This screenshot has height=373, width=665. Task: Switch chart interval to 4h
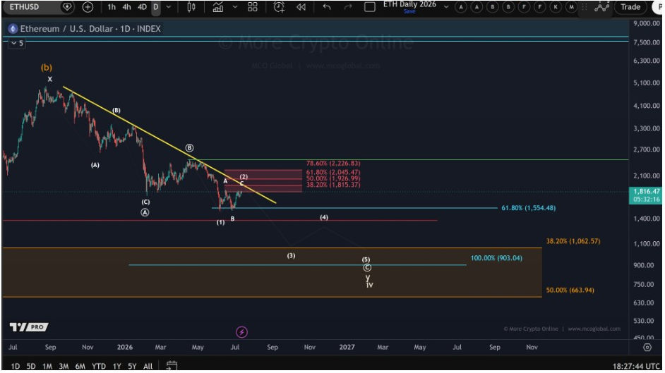(126, 7)
